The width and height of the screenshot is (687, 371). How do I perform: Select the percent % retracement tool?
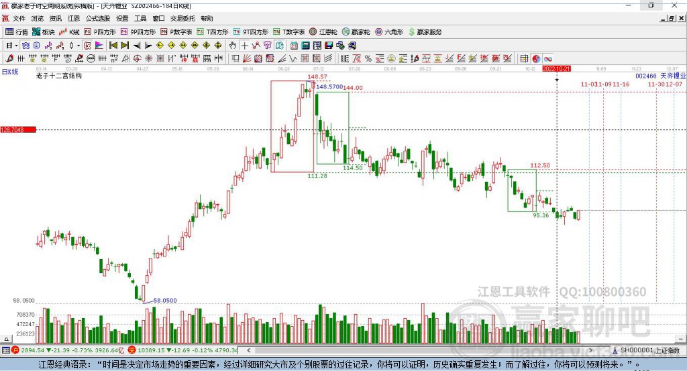pyautogui.click(x=368, y=59)
